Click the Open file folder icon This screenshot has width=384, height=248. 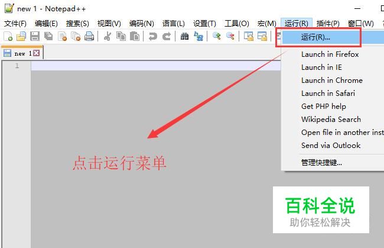coord(21,36)
